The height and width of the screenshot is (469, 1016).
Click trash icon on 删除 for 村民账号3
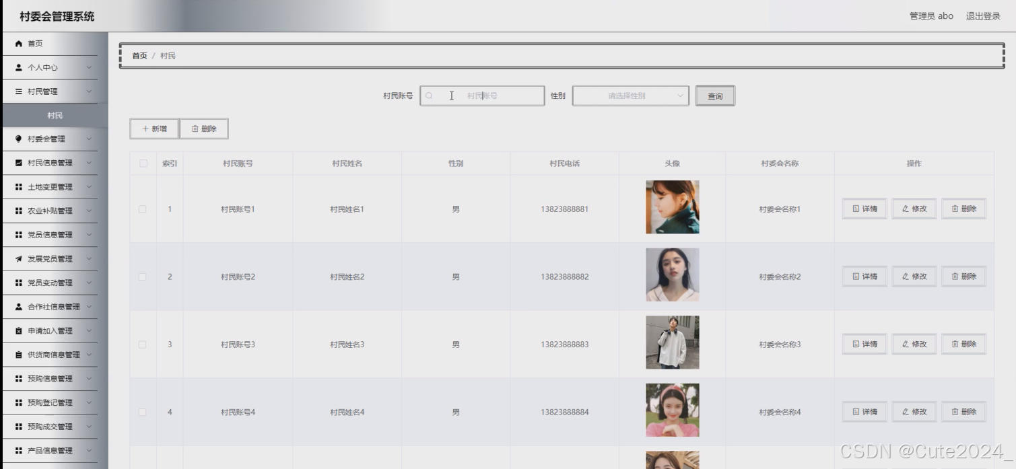955,344
